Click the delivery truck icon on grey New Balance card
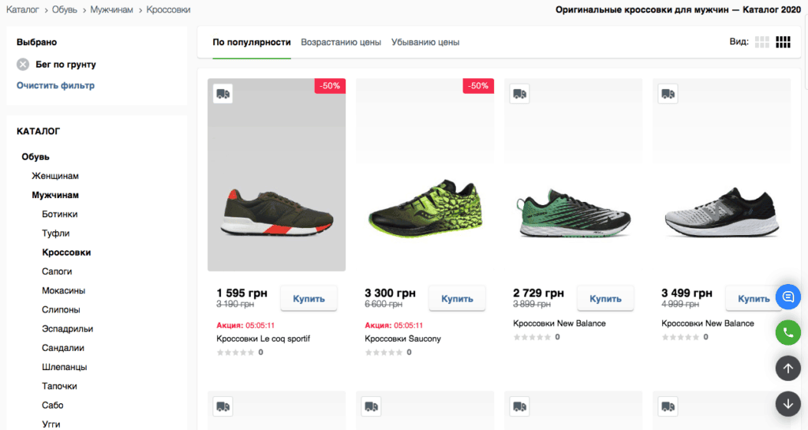Viewport: 808px width, 430px height. [x=668, y=94]
